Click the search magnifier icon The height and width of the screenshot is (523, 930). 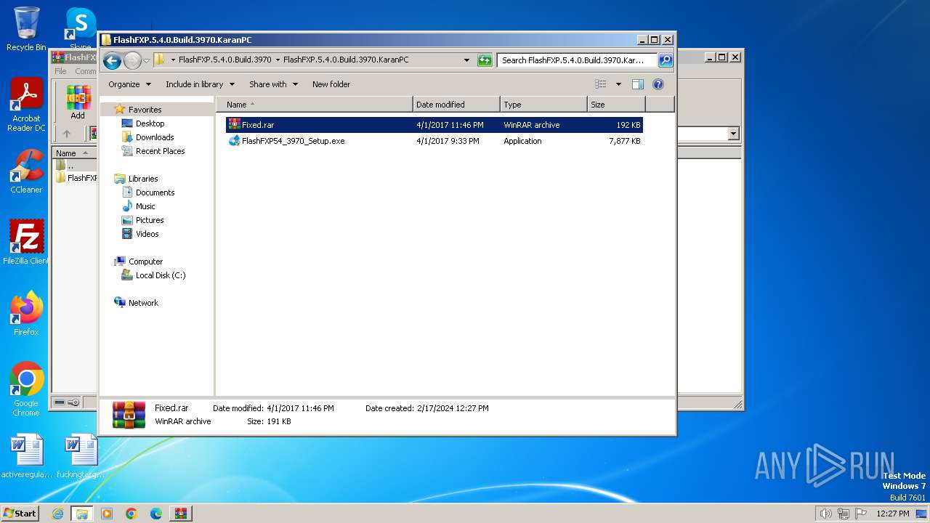coord(666,60)
